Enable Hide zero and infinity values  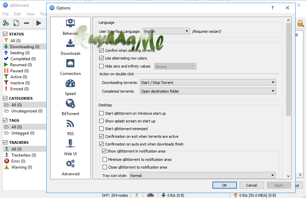[101, 66]
